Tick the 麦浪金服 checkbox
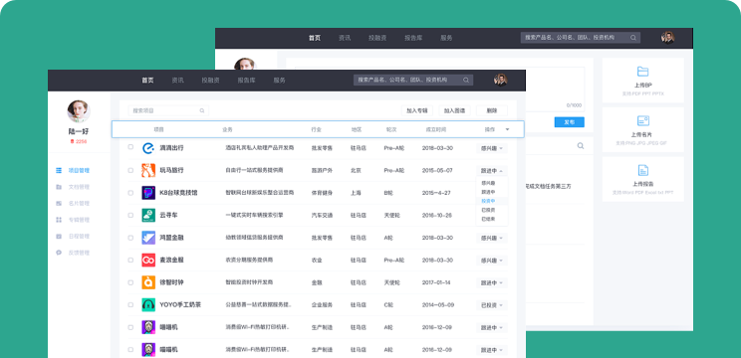Screen dimensions: 741x358 (130, 260)
